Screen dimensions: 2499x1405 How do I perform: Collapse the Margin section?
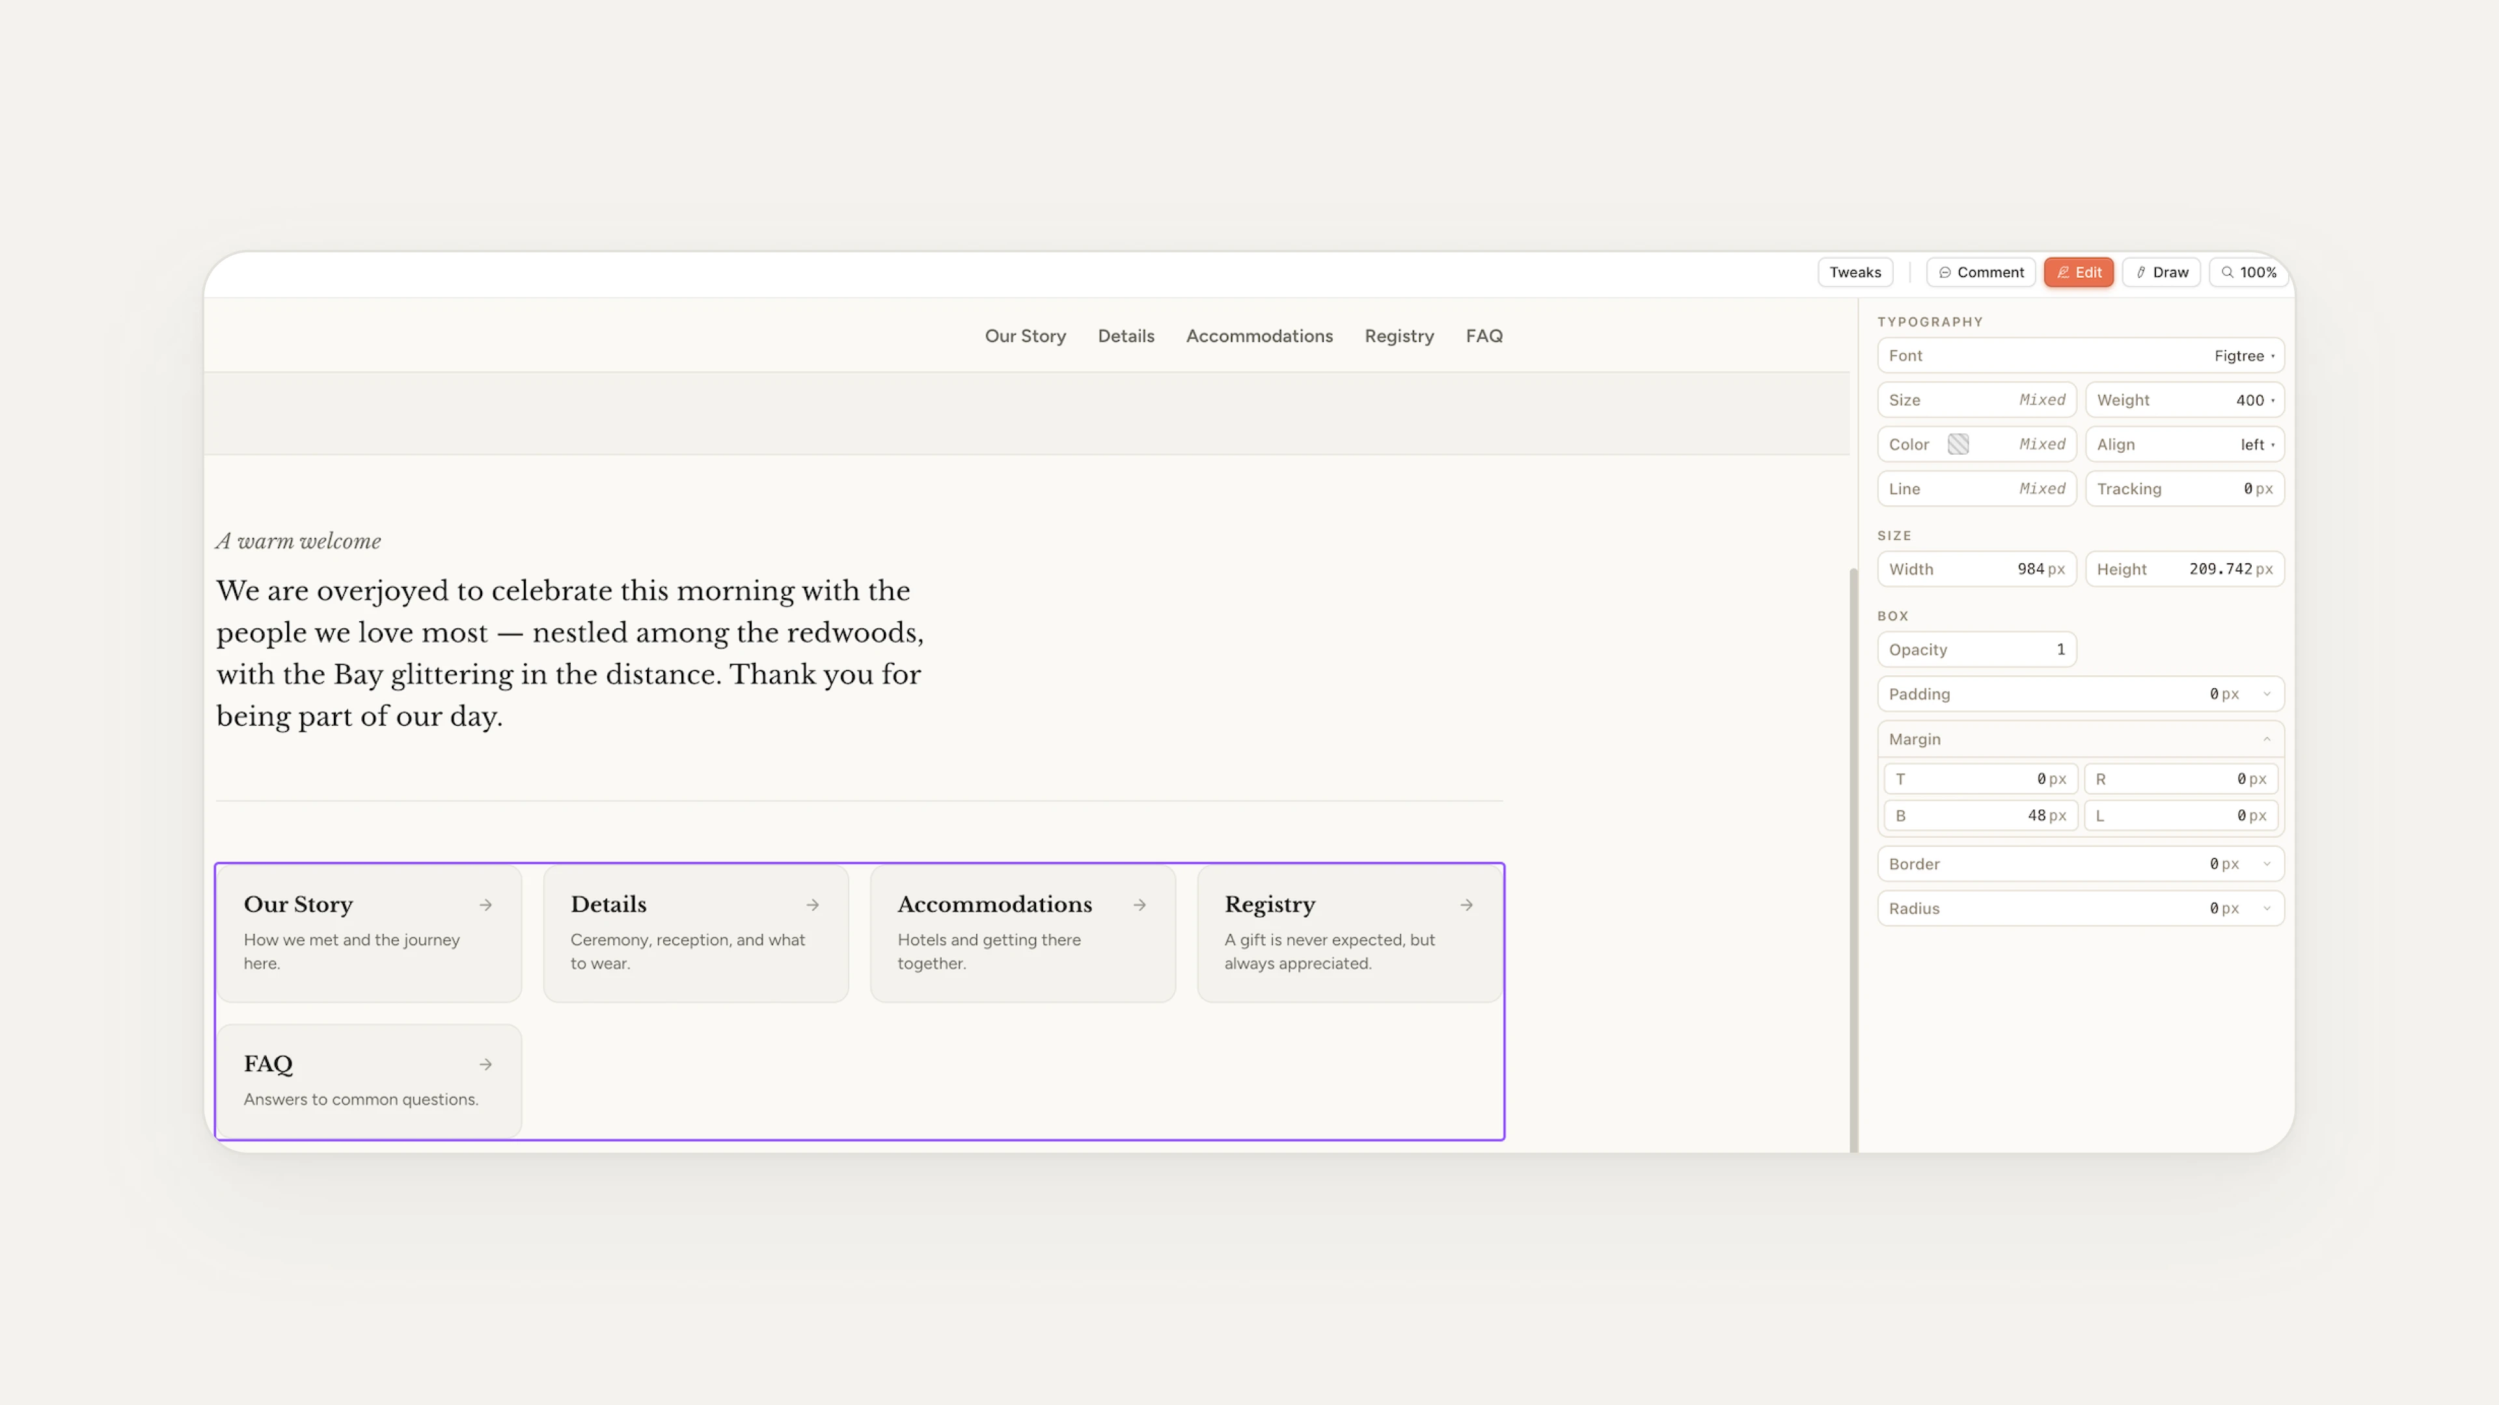pos(2266,739)
